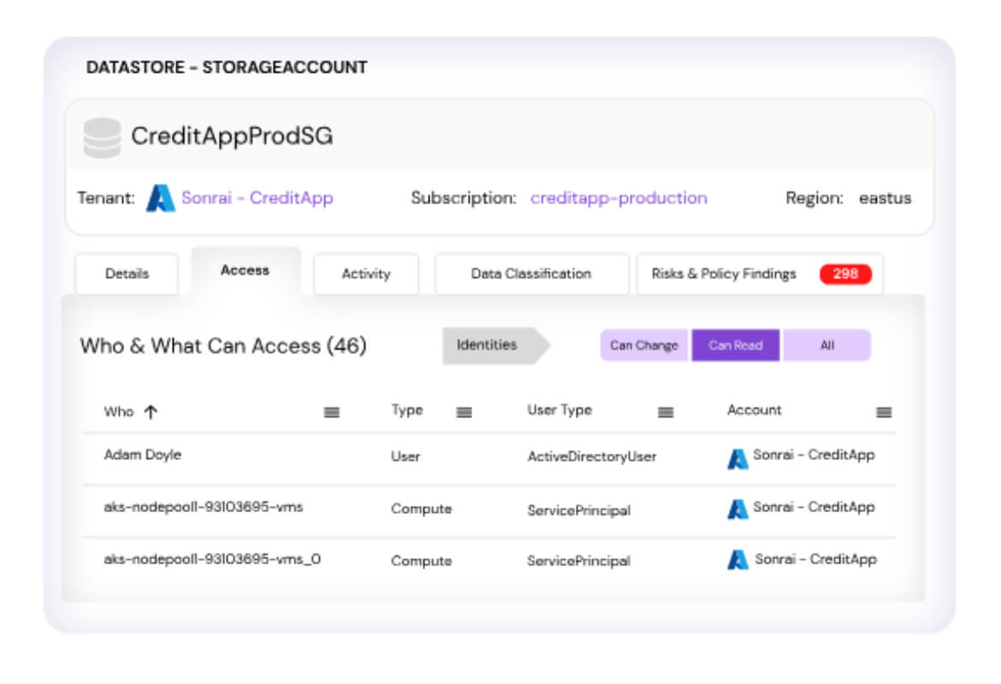Select the Access tab
1001x684 pixels.
(246, 270)
